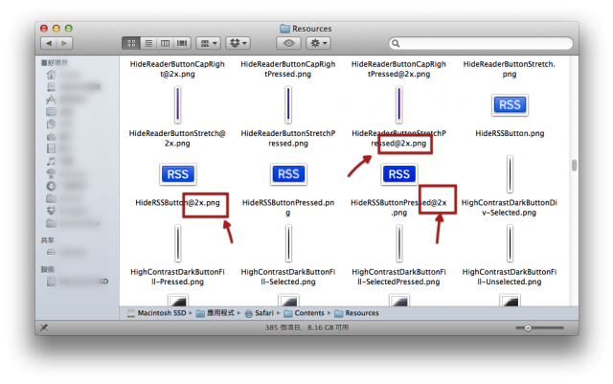The height and width of the screenshot is (384, 613).
Task: Select HideRSSButtonPressed.png RSS thumbnail
Action: [x=288, y=174]
